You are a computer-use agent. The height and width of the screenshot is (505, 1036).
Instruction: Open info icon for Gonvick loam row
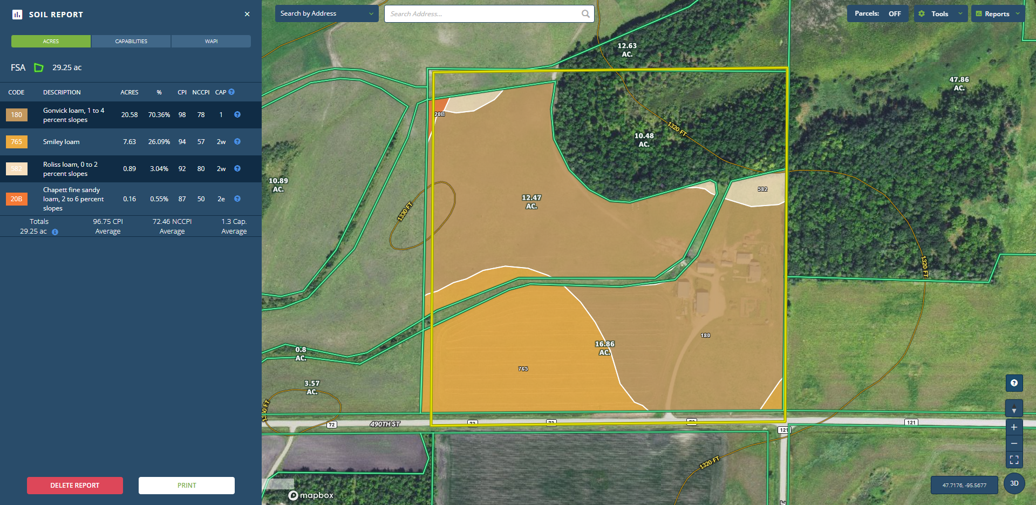click(x=237, y=114)
